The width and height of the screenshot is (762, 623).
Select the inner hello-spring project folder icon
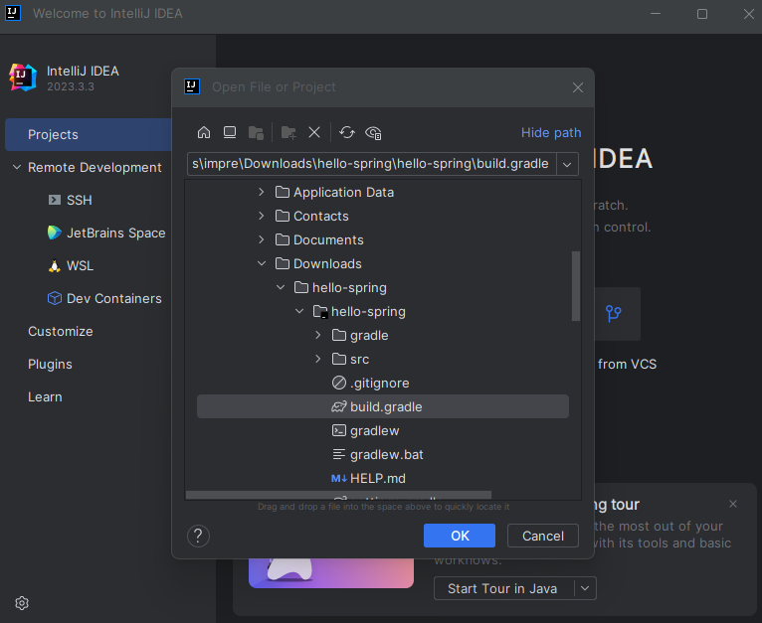tap(320, 312)
